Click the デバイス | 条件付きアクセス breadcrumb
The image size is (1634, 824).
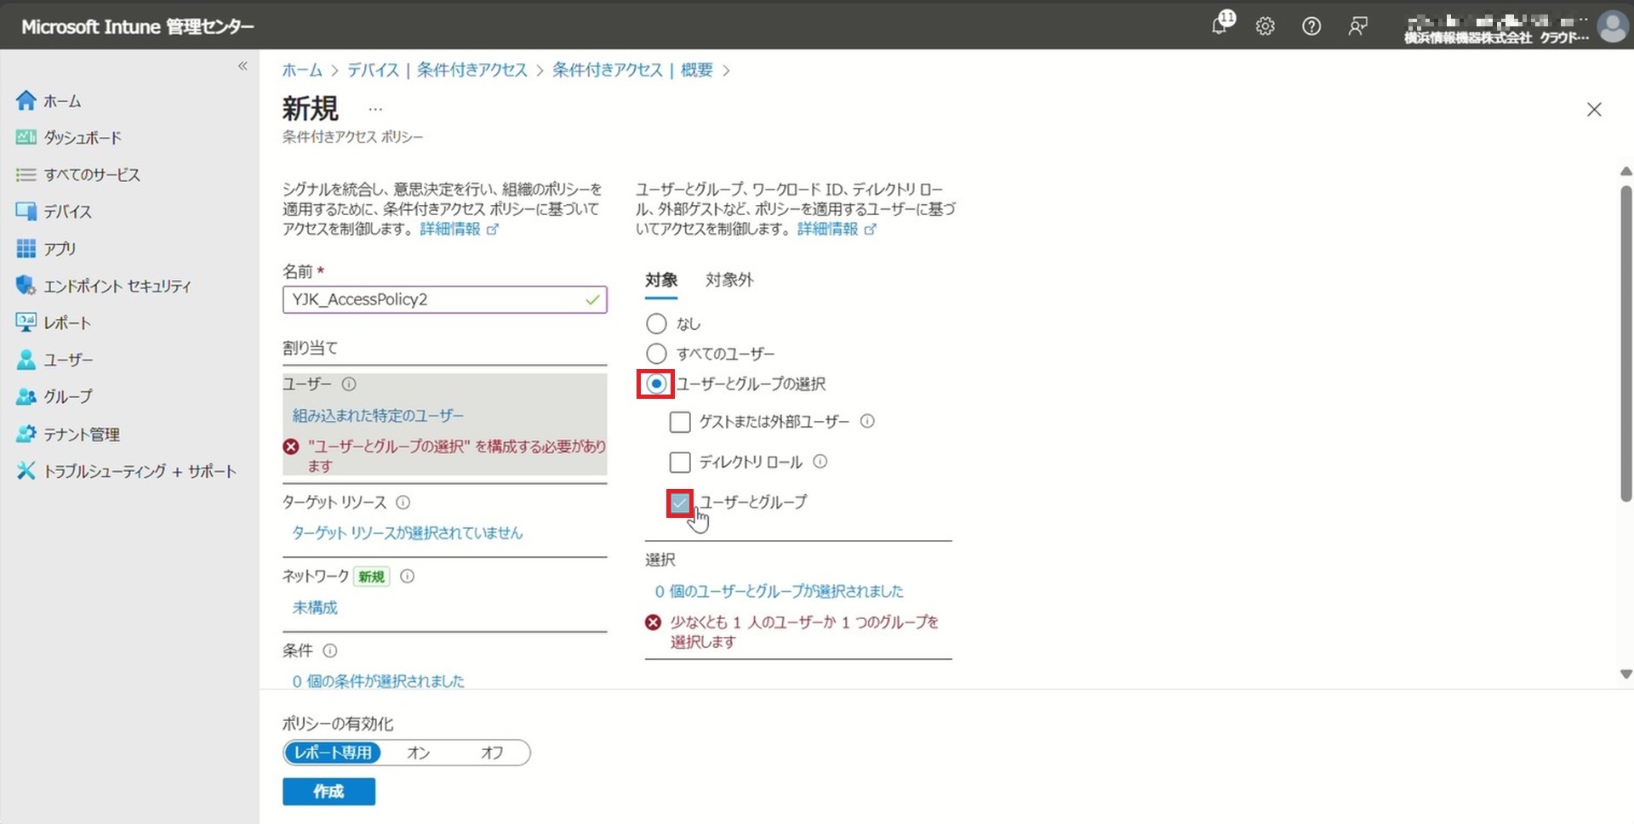click(437, 71)
